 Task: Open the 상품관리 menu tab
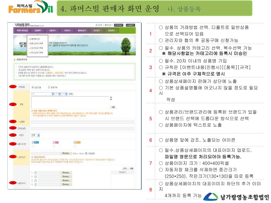52,31
